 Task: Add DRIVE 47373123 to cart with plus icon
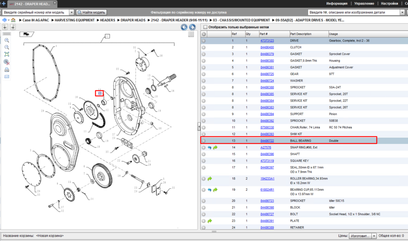[204, 41]
